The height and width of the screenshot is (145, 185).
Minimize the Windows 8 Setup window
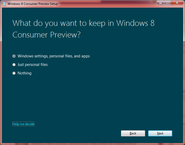(160, 3)
